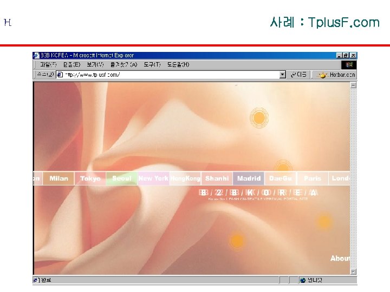Viewport: 390px width, 292px height.
Task: Open the 즐겨찾기(A) menu
Action: 123,65
